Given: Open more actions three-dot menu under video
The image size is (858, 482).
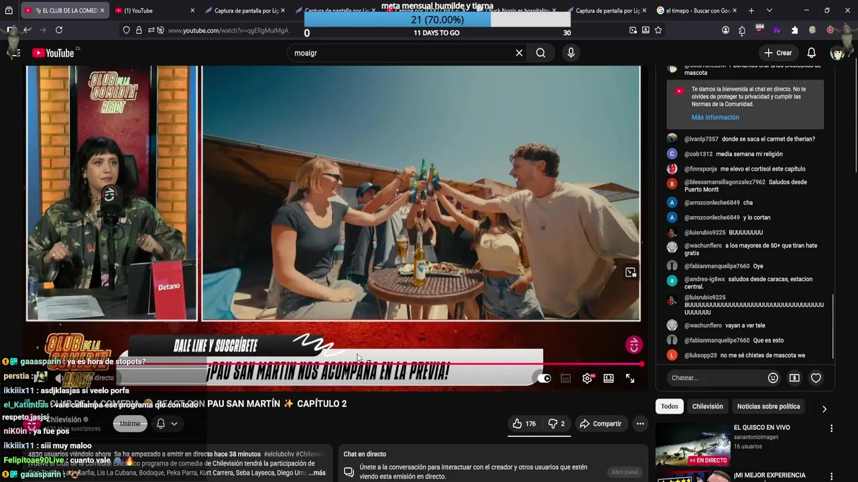Looking at the screenshot, I should click(x=640, y=424).
